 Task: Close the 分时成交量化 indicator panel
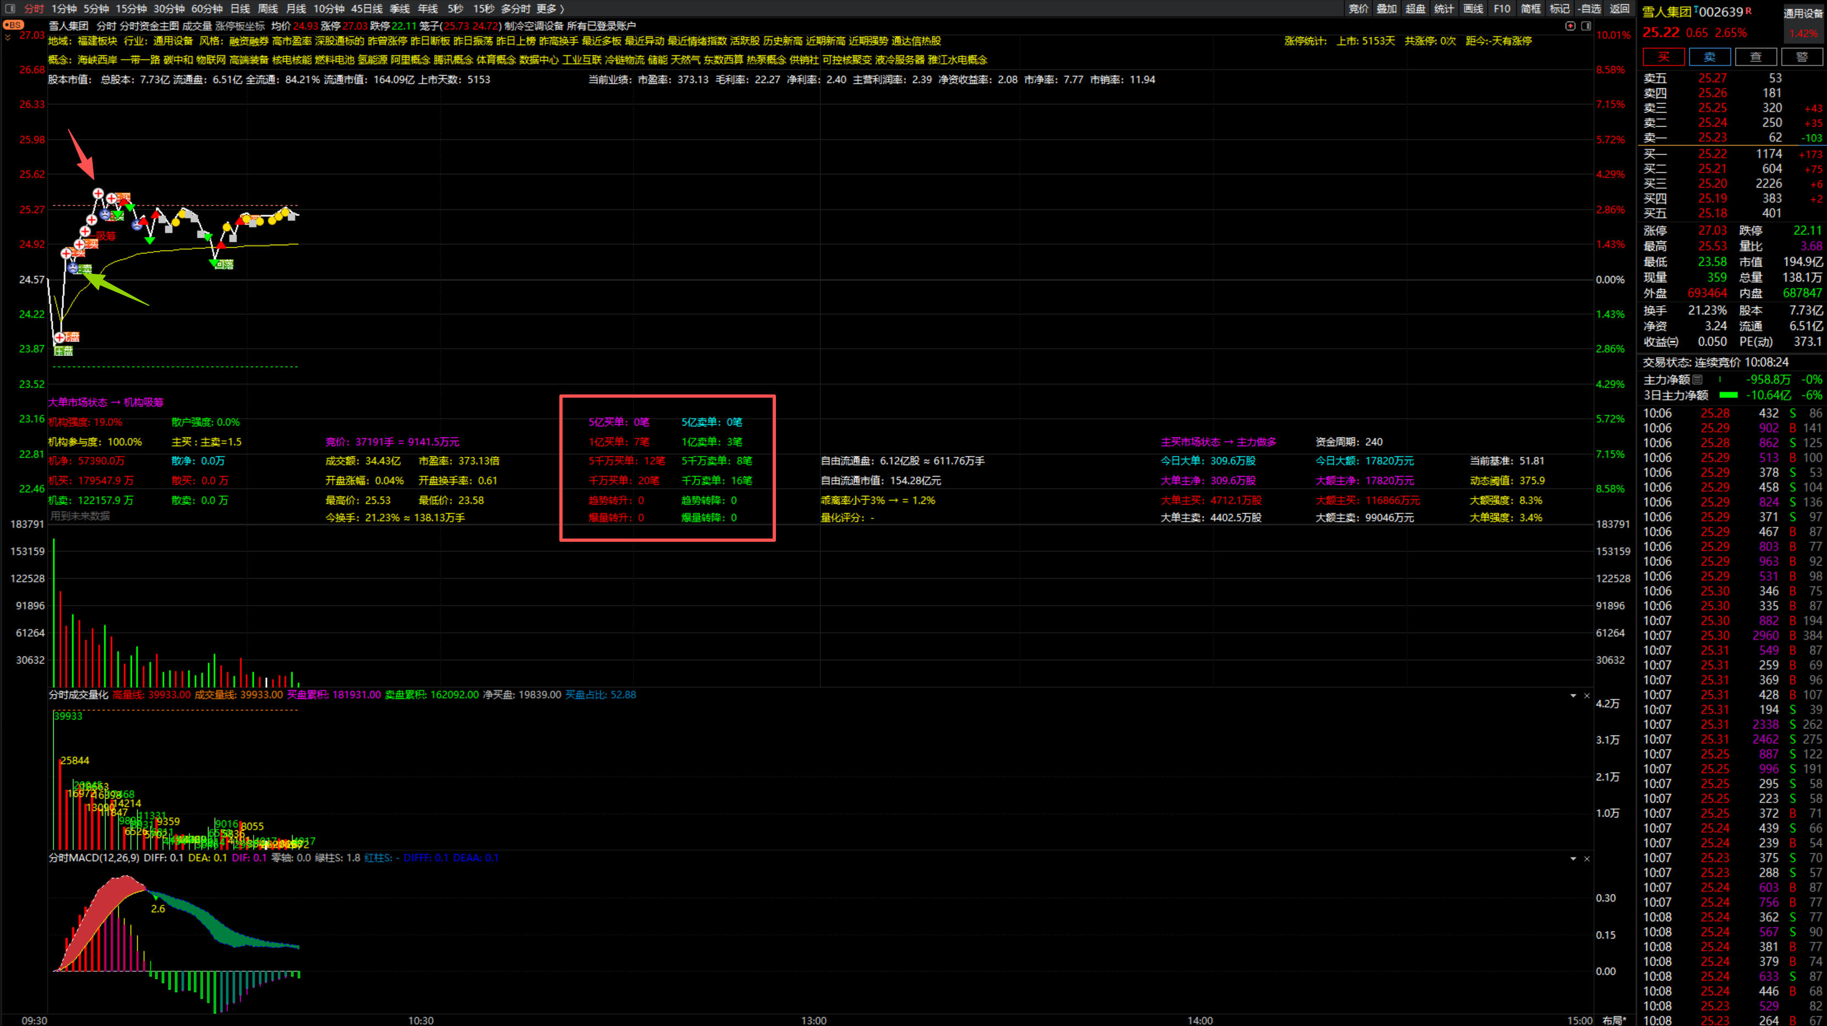[x=1586, y=696]
